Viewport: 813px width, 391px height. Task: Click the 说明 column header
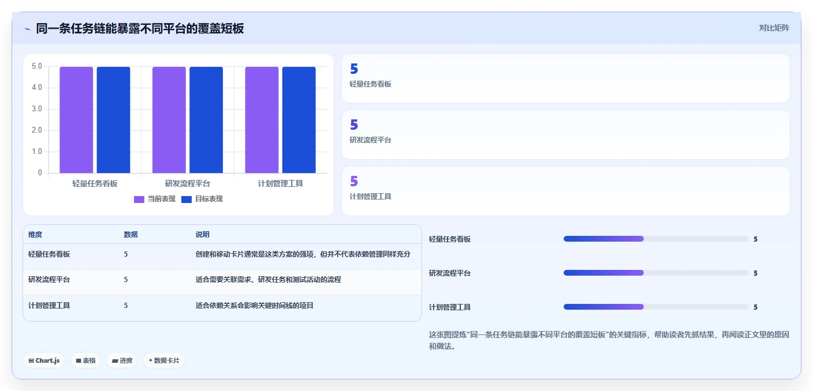click(203, 235)
